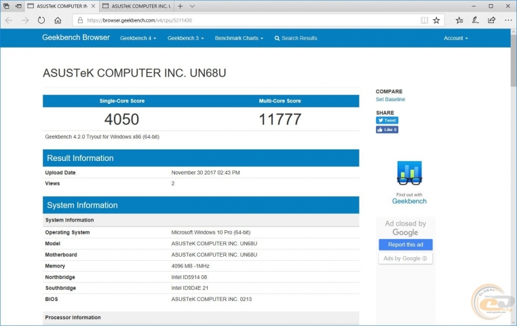Image resolution: width=517 pixels, height=326 pixels.
Task: Click the single-core score value 4050
Action: pyautogui.click(x=121, y=119)
